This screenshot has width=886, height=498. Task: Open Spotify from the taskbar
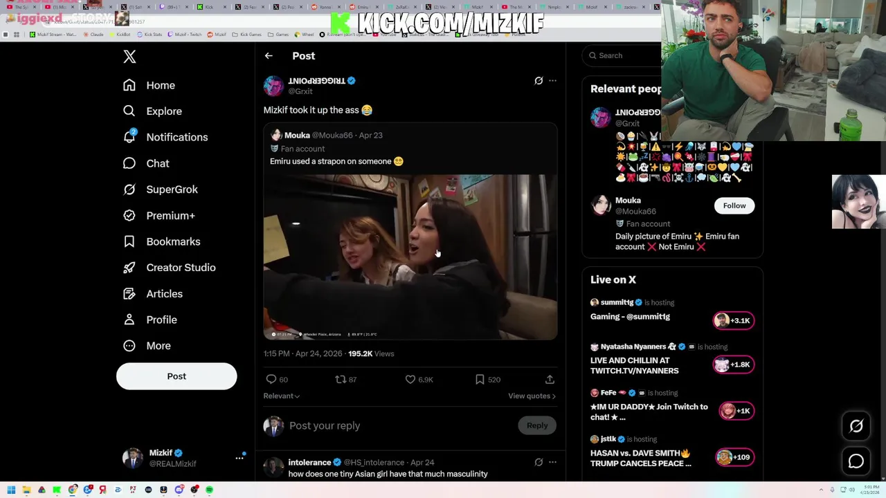(x=209, y=490)
